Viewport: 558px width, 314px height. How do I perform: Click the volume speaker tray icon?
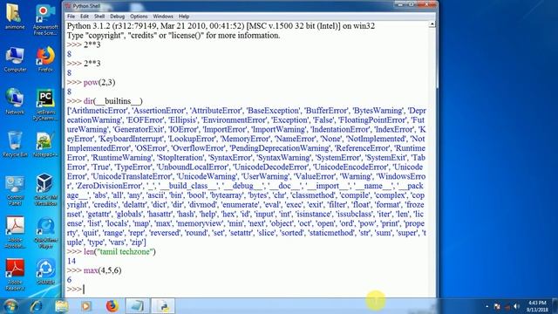click(516, 306)
